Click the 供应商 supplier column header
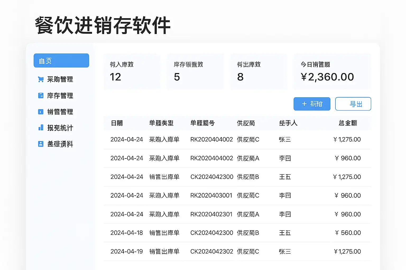Viewport: 406px width, 270px height. point(246,123)
